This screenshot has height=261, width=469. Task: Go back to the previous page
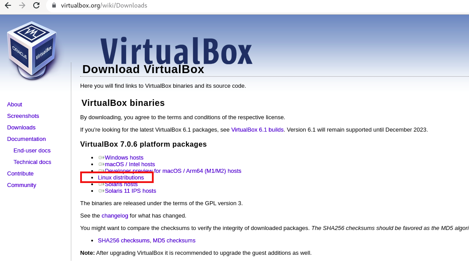click(8, 5)
